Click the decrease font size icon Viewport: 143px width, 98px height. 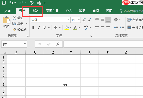pos(90,20)
